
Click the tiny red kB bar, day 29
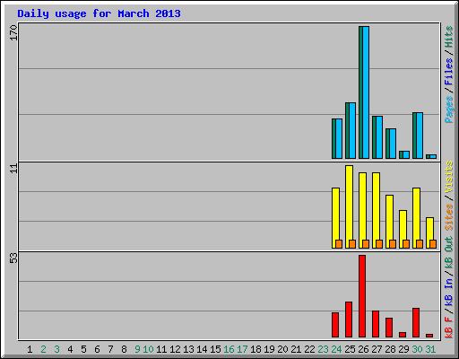pyautogui.click(x=403, y=335)
